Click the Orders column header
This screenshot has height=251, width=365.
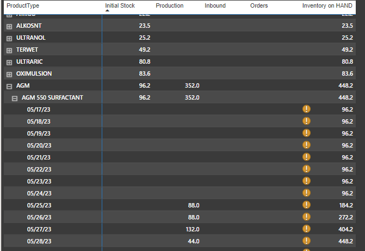coord(259,5)
